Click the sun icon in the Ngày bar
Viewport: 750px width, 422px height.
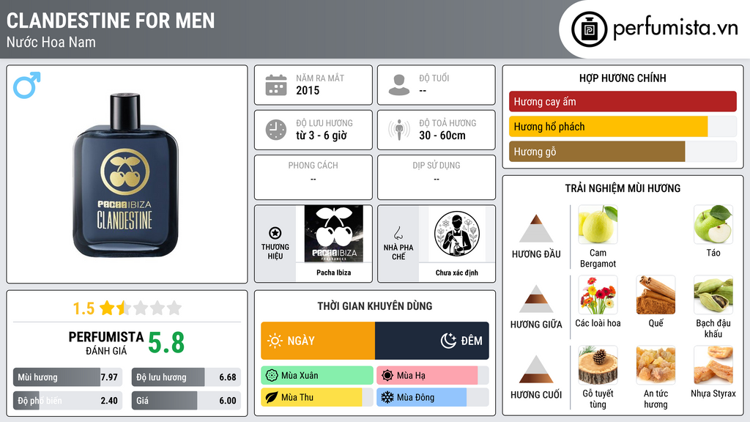(x=275, y=341)
